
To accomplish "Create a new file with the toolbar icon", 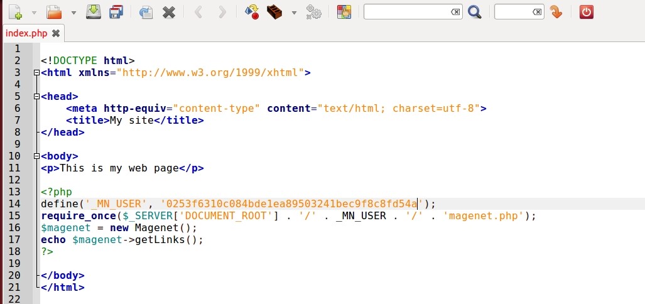I will point(15,12).
